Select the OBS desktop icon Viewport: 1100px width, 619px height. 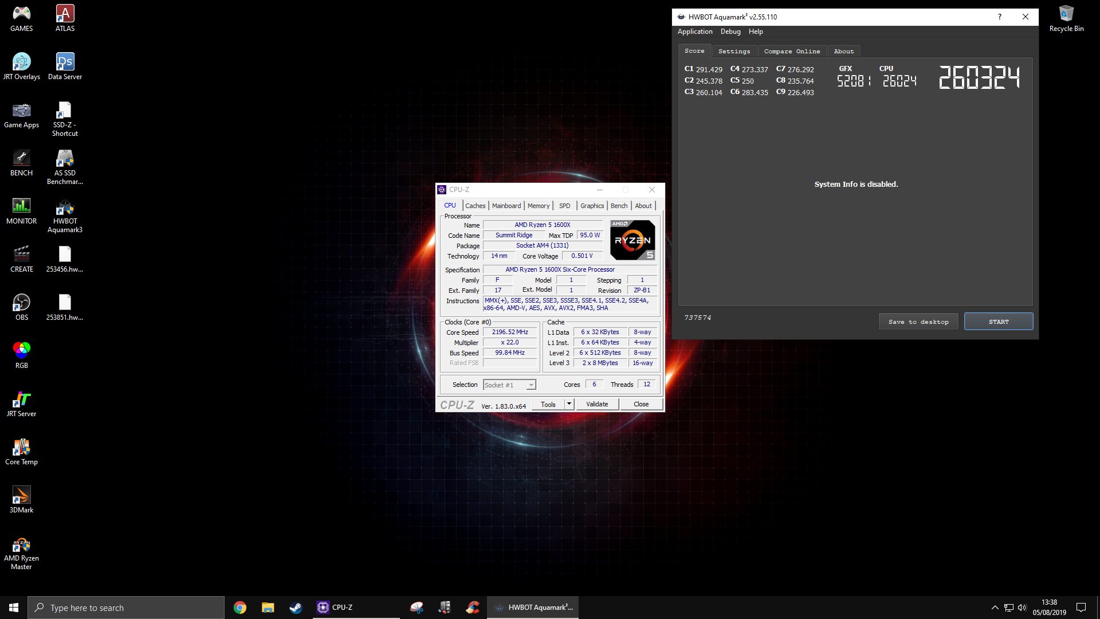click(22, 307)
